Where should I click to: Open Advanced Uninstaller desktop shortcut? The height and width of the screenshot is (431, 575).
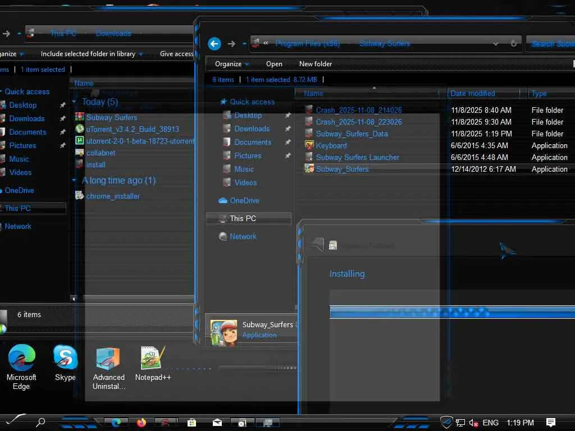[x=108, y=368]
